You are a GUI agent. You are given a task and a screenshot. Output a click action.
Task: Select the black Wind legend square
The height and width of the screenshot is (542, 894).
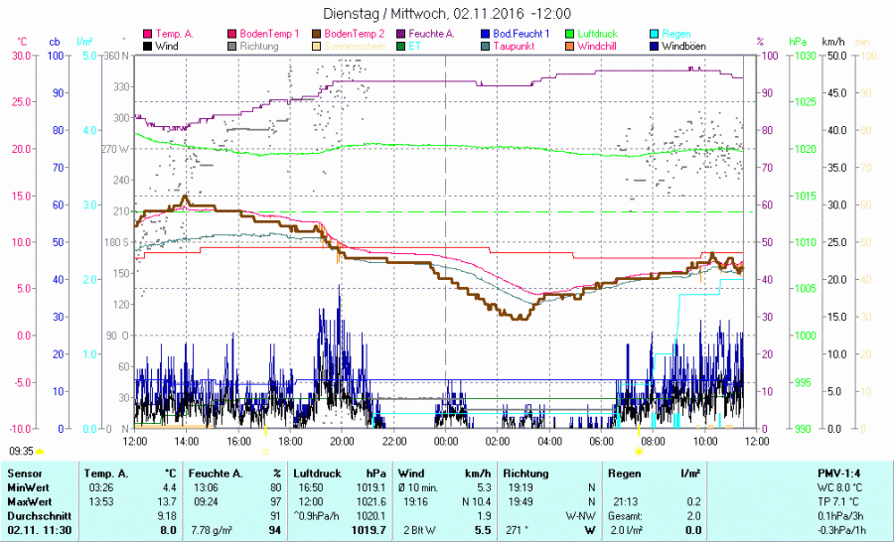[148, 47]
